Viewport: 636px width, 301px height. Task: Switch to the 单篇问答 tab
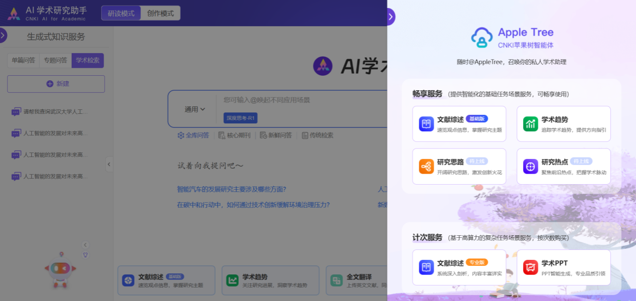[24, 61]
